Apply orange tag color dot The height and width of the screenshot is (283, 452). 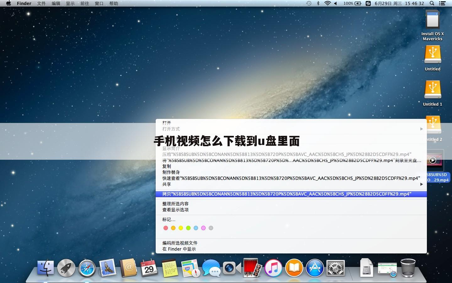tap(173, 228)
